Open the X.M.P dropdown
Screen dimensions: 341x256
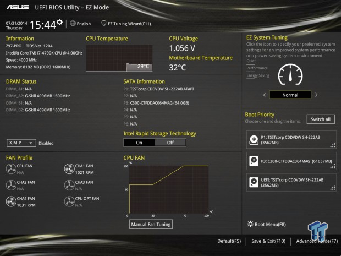21,143
